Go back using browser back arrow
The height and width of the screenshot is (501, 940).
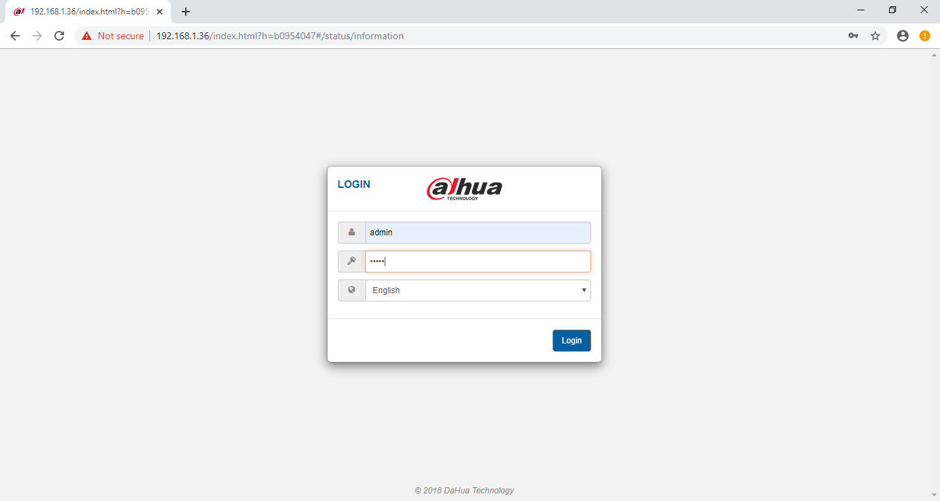point(15,36)
